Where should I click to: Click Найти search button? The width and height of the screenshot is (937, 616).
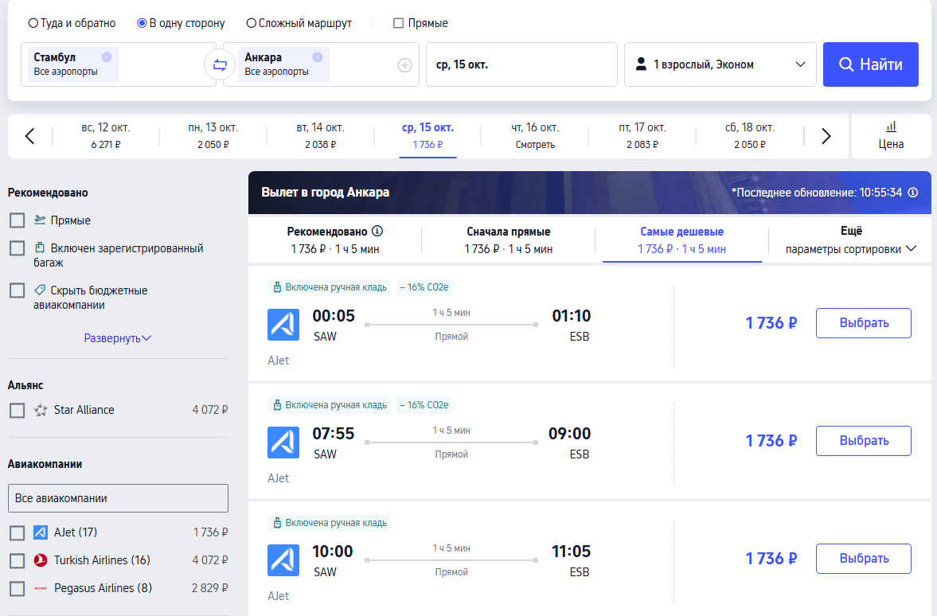(x=871, y=64)
